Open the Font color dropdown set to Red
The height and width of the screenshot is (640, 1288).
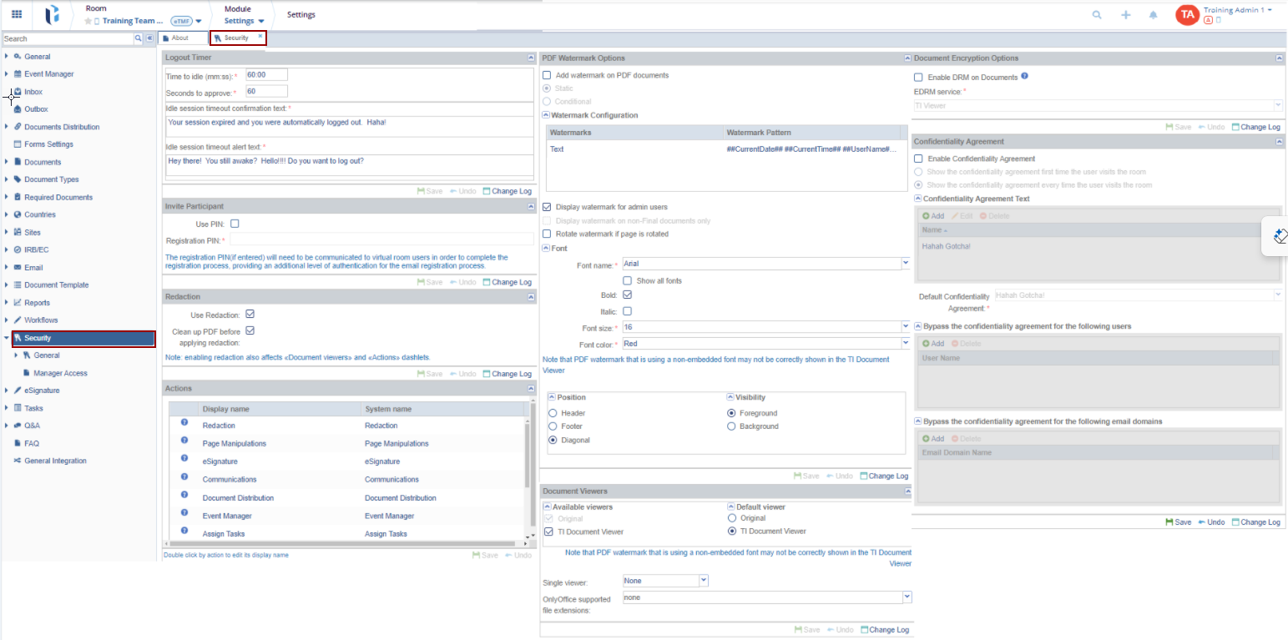[x=906, y=344]
